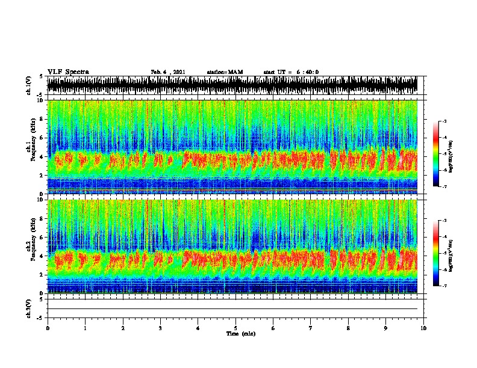Click the 'Time (min)' axis label
Screen dimensions: 477x368
(x=241, y=334)
